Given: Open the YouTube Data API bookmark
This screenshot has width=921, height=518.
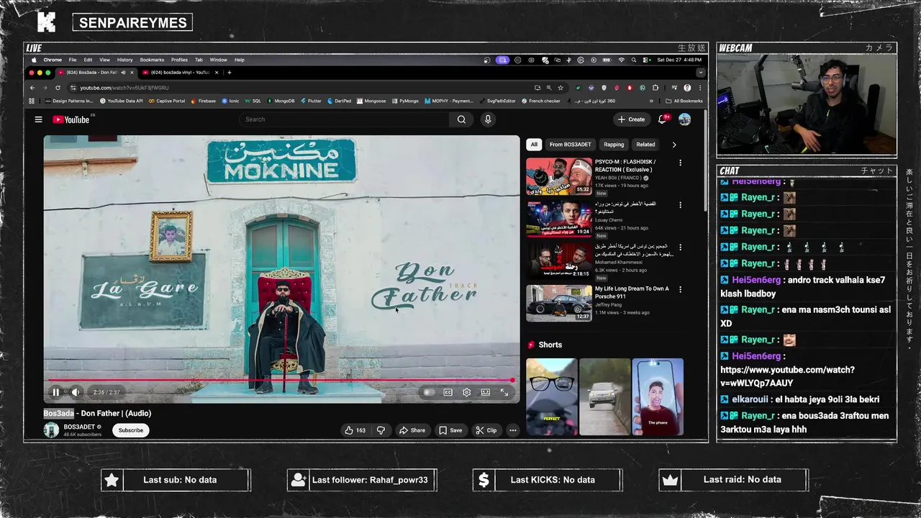Looking at the screenshot, I should tap(121, 101).
